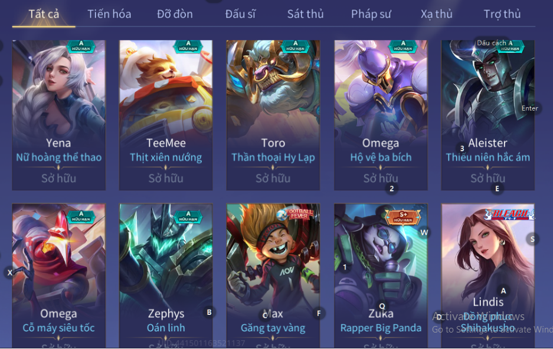Open the Đấu sĩ tab
553x349 pixels.
point(240,14)
